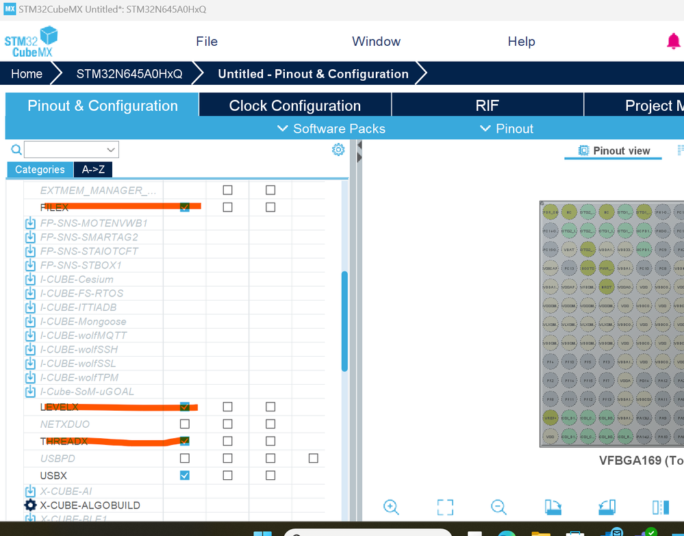Click download icon next to I-CUBE-wolfSSL
Image resolution: width=684 pixels, height=536 pixels.
30,363
